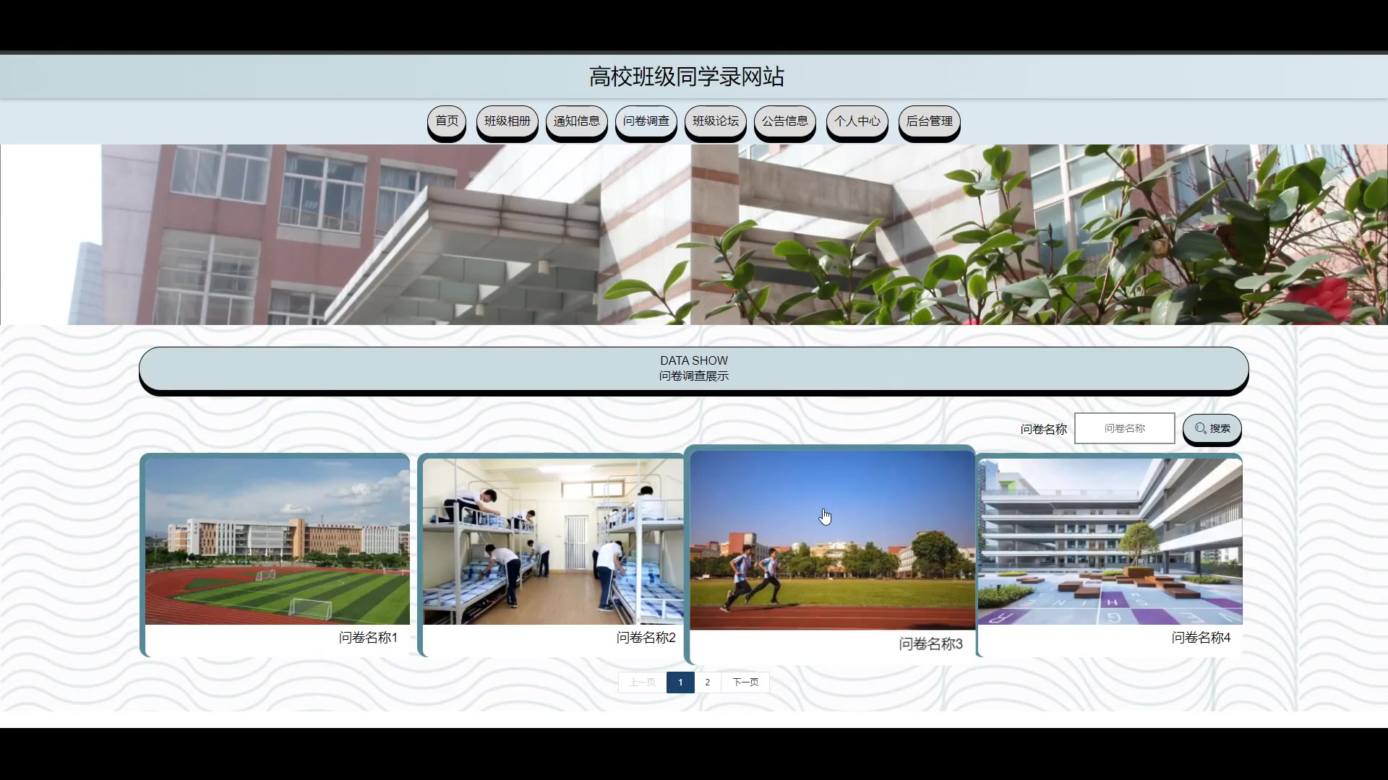This screenshot has height=780, width=1388.
Task: Open the running students survey thumbnail
Action: point(833,540)
